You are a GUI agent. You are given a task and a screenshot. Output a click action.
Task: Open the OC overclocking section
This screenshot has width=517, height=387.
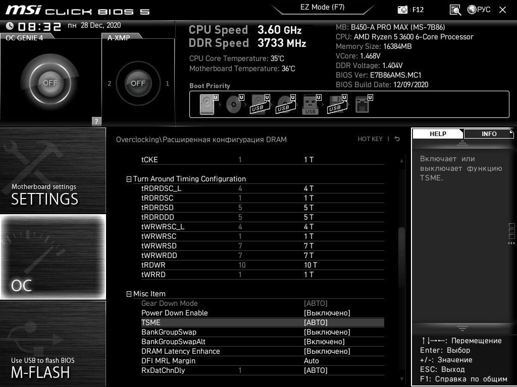(x=53, y=256)
